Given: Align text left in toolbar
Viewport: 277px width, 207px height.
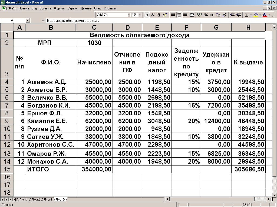Looking at the screenshot, I should 173,15.
